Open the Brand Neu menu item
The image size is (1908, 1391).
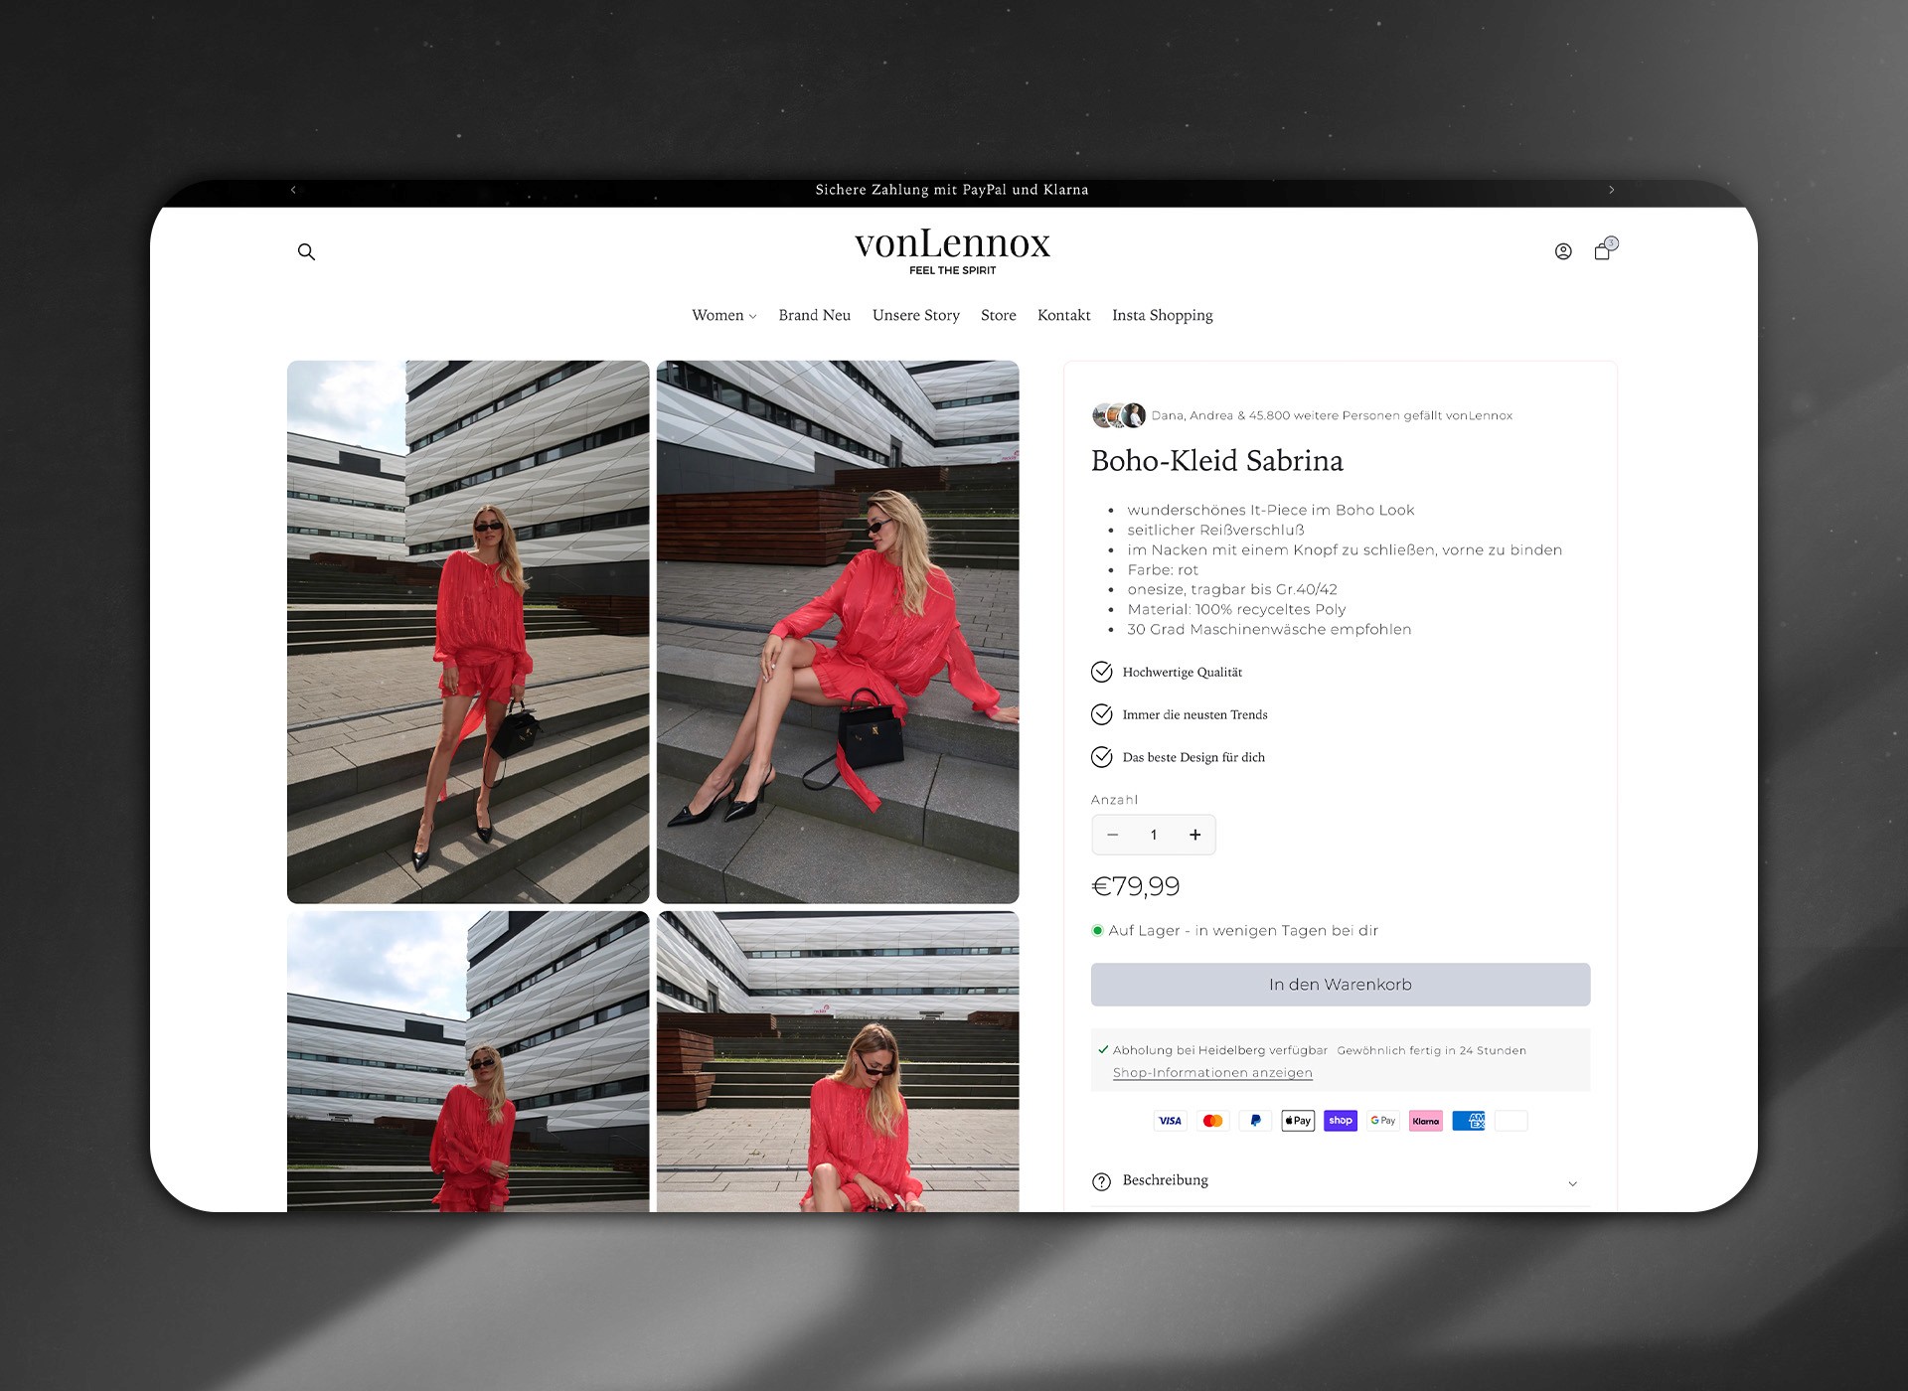pos(814,316)
